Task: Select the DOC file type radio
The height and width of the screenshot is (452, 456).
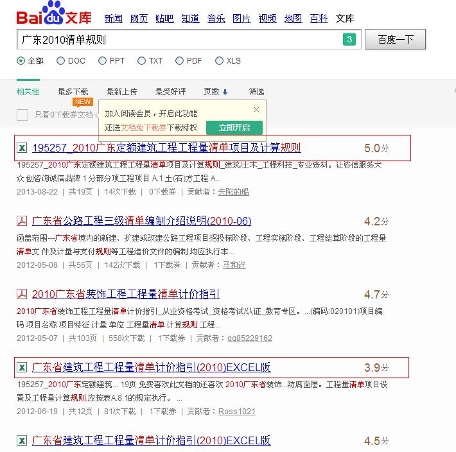Action: [60, 61]
